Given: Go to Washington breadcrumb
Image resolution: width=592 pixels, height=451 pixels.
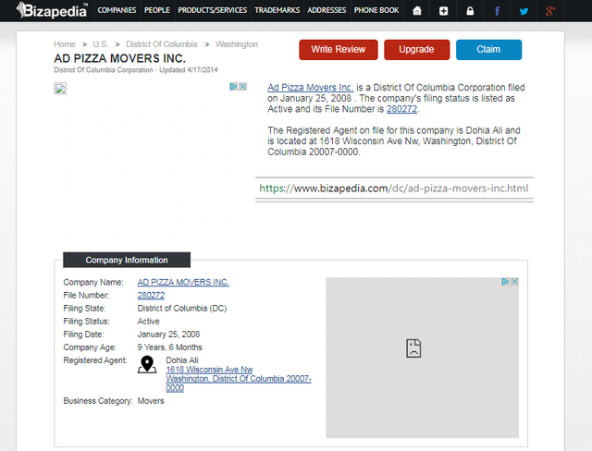Looking at the screenshot, I should (237, 44).
